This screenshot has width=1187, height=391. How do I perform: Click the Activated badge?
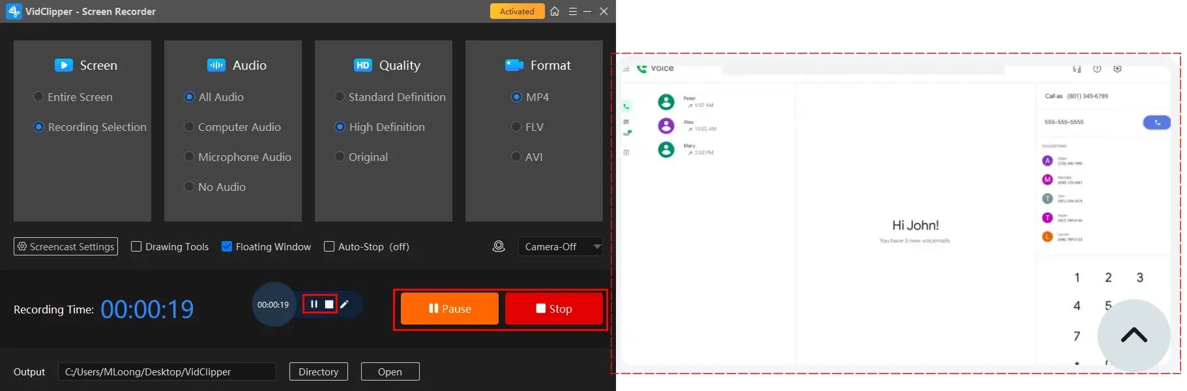pyautogui.click(x=518, y=11)
